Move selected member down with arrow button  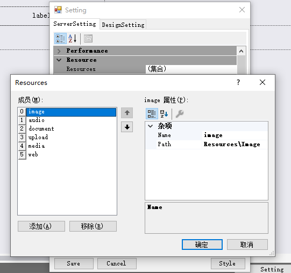[x=127, y=127]
